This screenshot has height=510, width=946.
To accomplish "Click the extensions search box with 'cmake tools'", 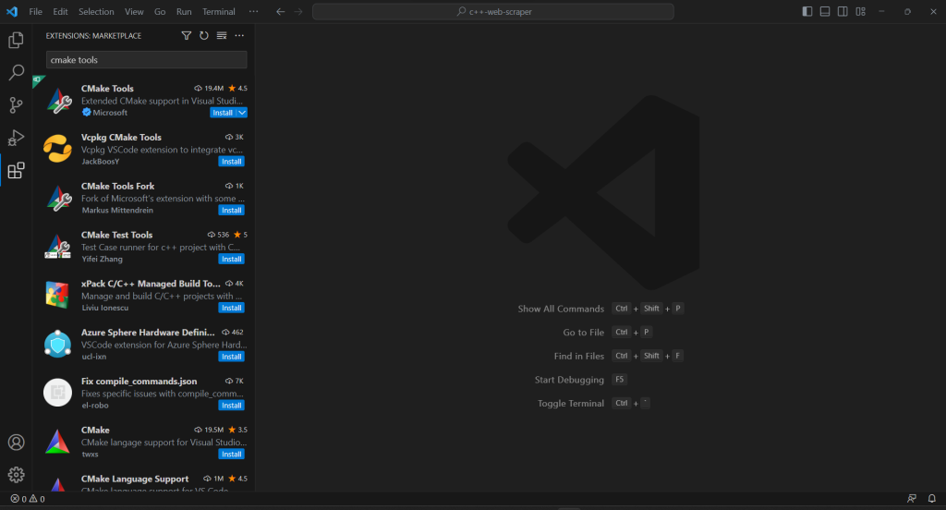I will point(147,60).
